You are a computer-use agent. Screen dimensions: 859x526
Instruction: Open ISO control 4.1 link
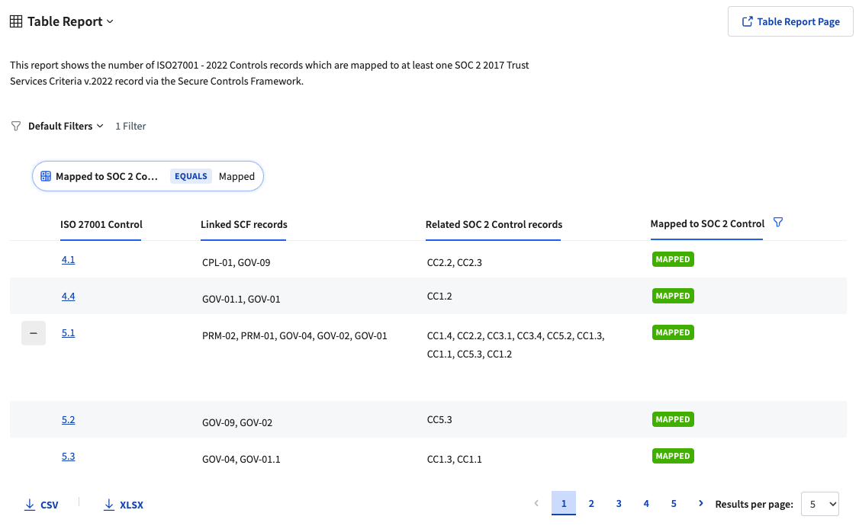tap(68, 259)
